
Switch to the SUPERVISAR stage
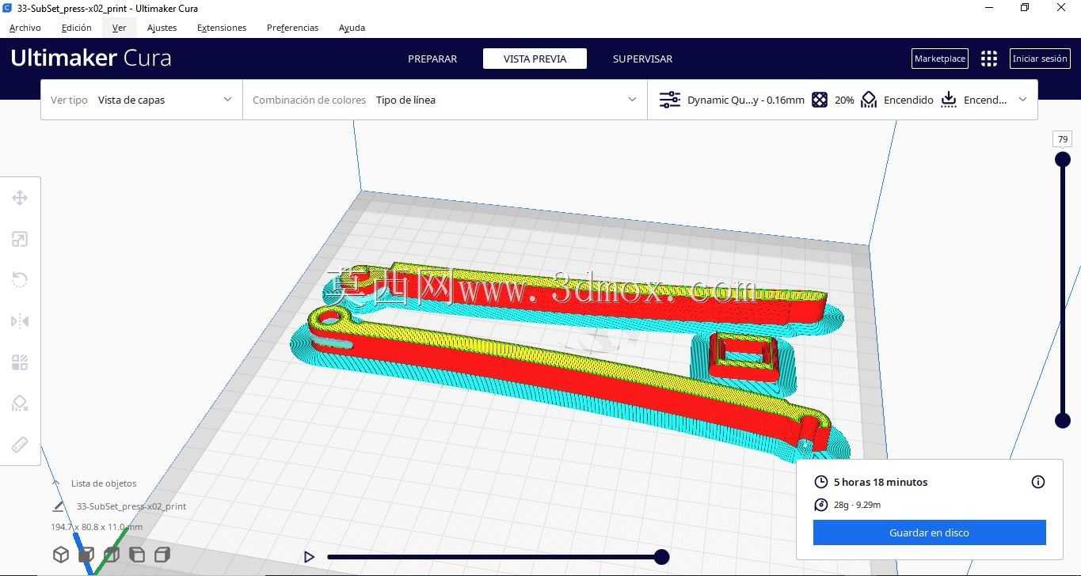point(642,59)
